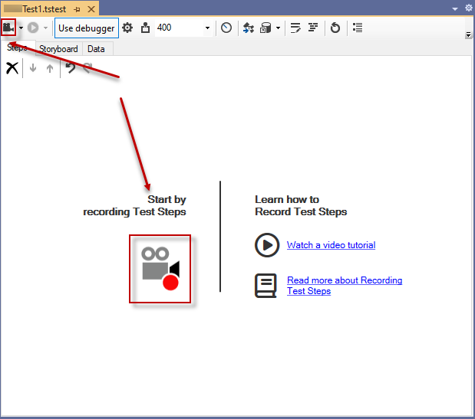The height and width of the screenshot is (419, 475).
Task: Switch to the Storyboard tab
Action: 58,49
